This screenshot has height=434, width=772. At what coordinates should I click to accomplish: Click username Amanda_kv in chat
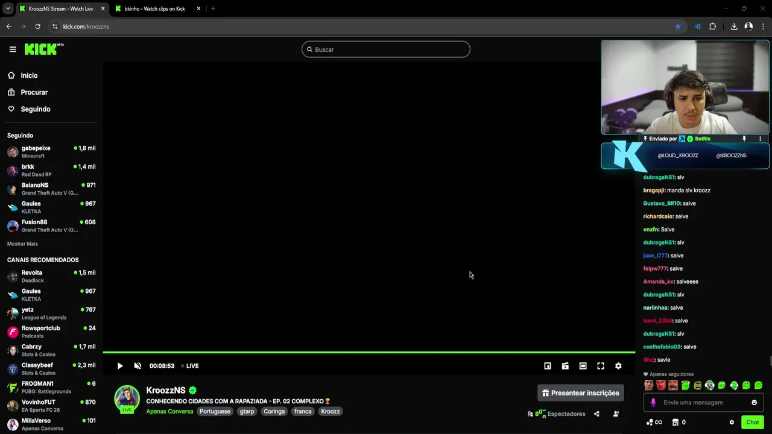point(658,281)
